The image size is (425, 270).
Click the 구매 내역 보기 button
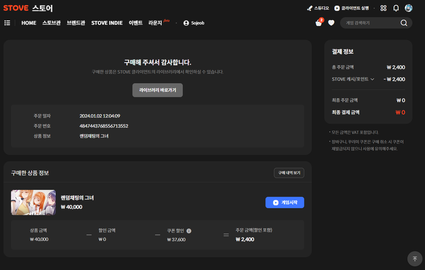289,173
